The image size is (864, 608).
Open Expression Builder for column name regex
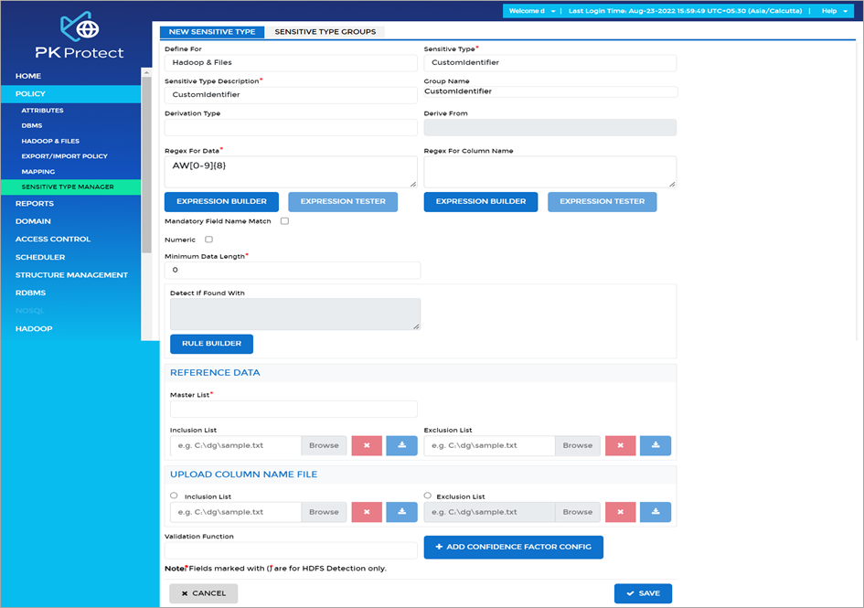(x=481, y=202)
